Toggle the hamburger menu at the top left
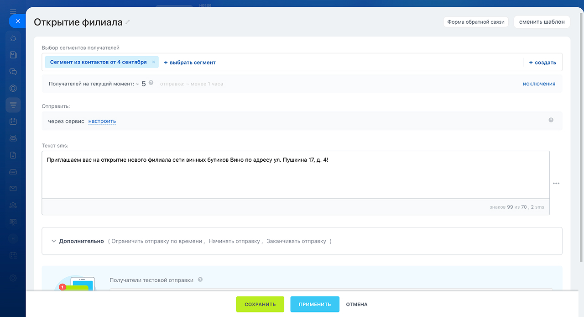 click(x=13, y=11)
